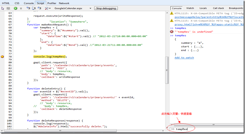
Task: Click the select element arrow tool
Action: [x=3, y=8]
